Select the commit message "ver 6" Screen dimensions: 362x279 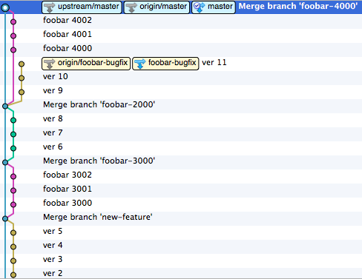(53, 147)
